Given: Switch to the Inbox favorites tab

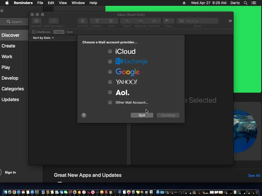Looking at the screenshot, I should [59, 32].
